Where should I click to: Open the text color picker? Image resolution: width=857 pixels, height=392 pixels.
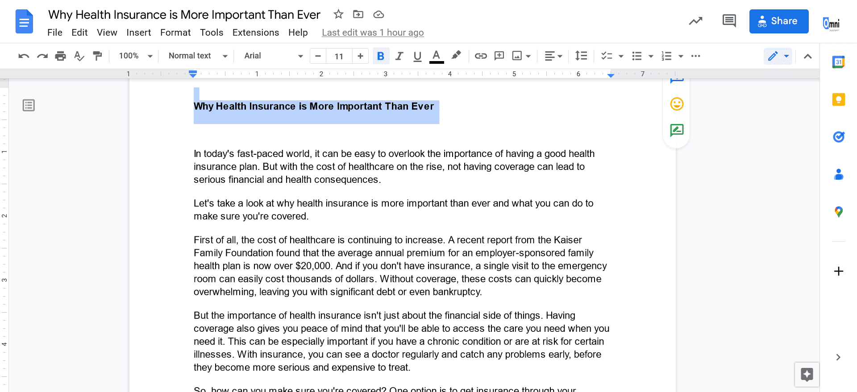436,56
